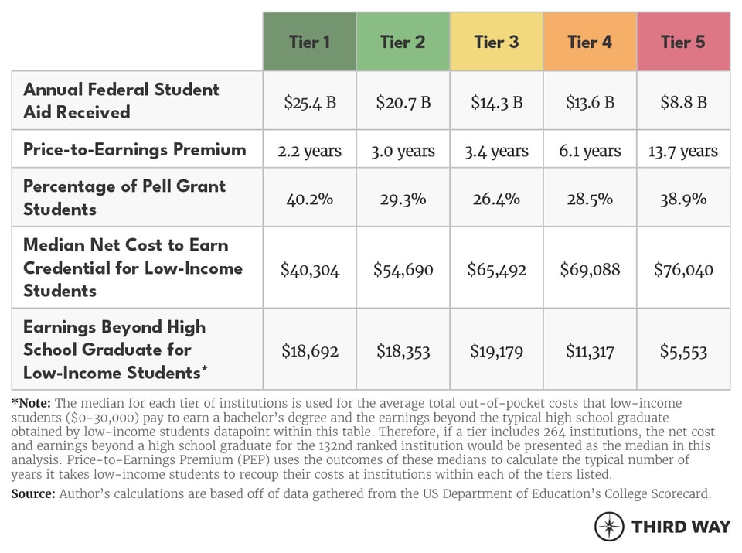
Task: Click the 29.3% Pell Grant cell
Action: [403, 199]
